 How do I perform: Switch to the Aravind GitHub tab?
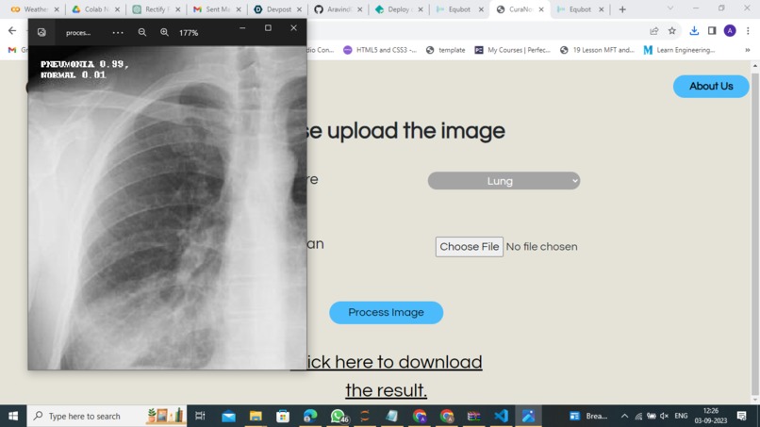point(339,9)
